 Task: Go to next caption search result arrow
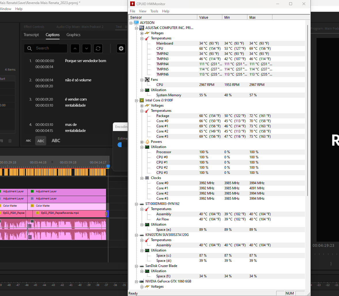pyautogui.click(x=86, y=49)
